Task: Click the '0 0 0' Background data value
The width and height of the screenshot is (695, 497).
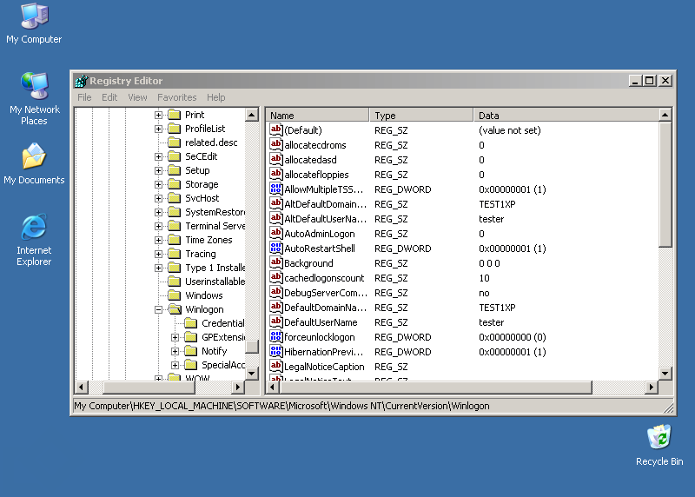Action: point(489,263)
